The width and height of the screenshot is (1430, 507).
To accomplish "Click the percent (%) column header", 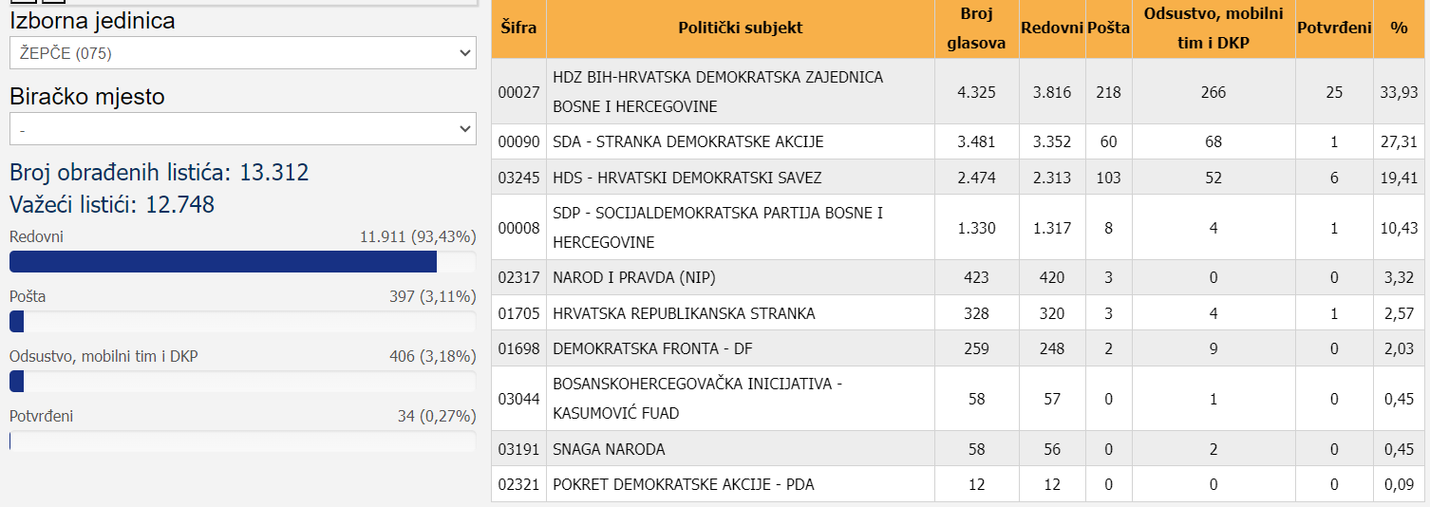I will pos(1399,28).
